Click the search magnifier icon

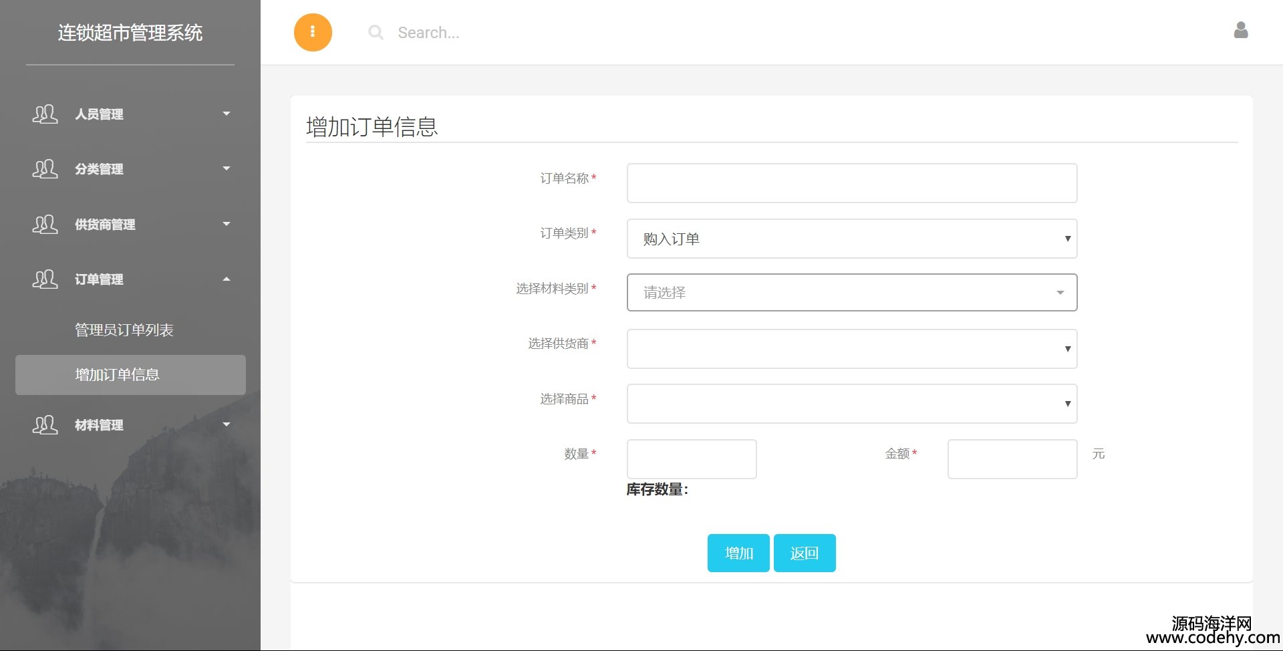point(376,32)
